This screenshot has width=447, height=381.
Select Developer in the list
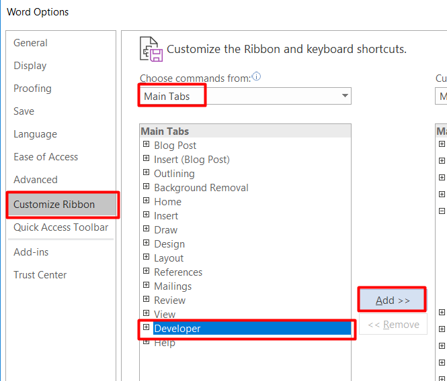tap(252, 329)
